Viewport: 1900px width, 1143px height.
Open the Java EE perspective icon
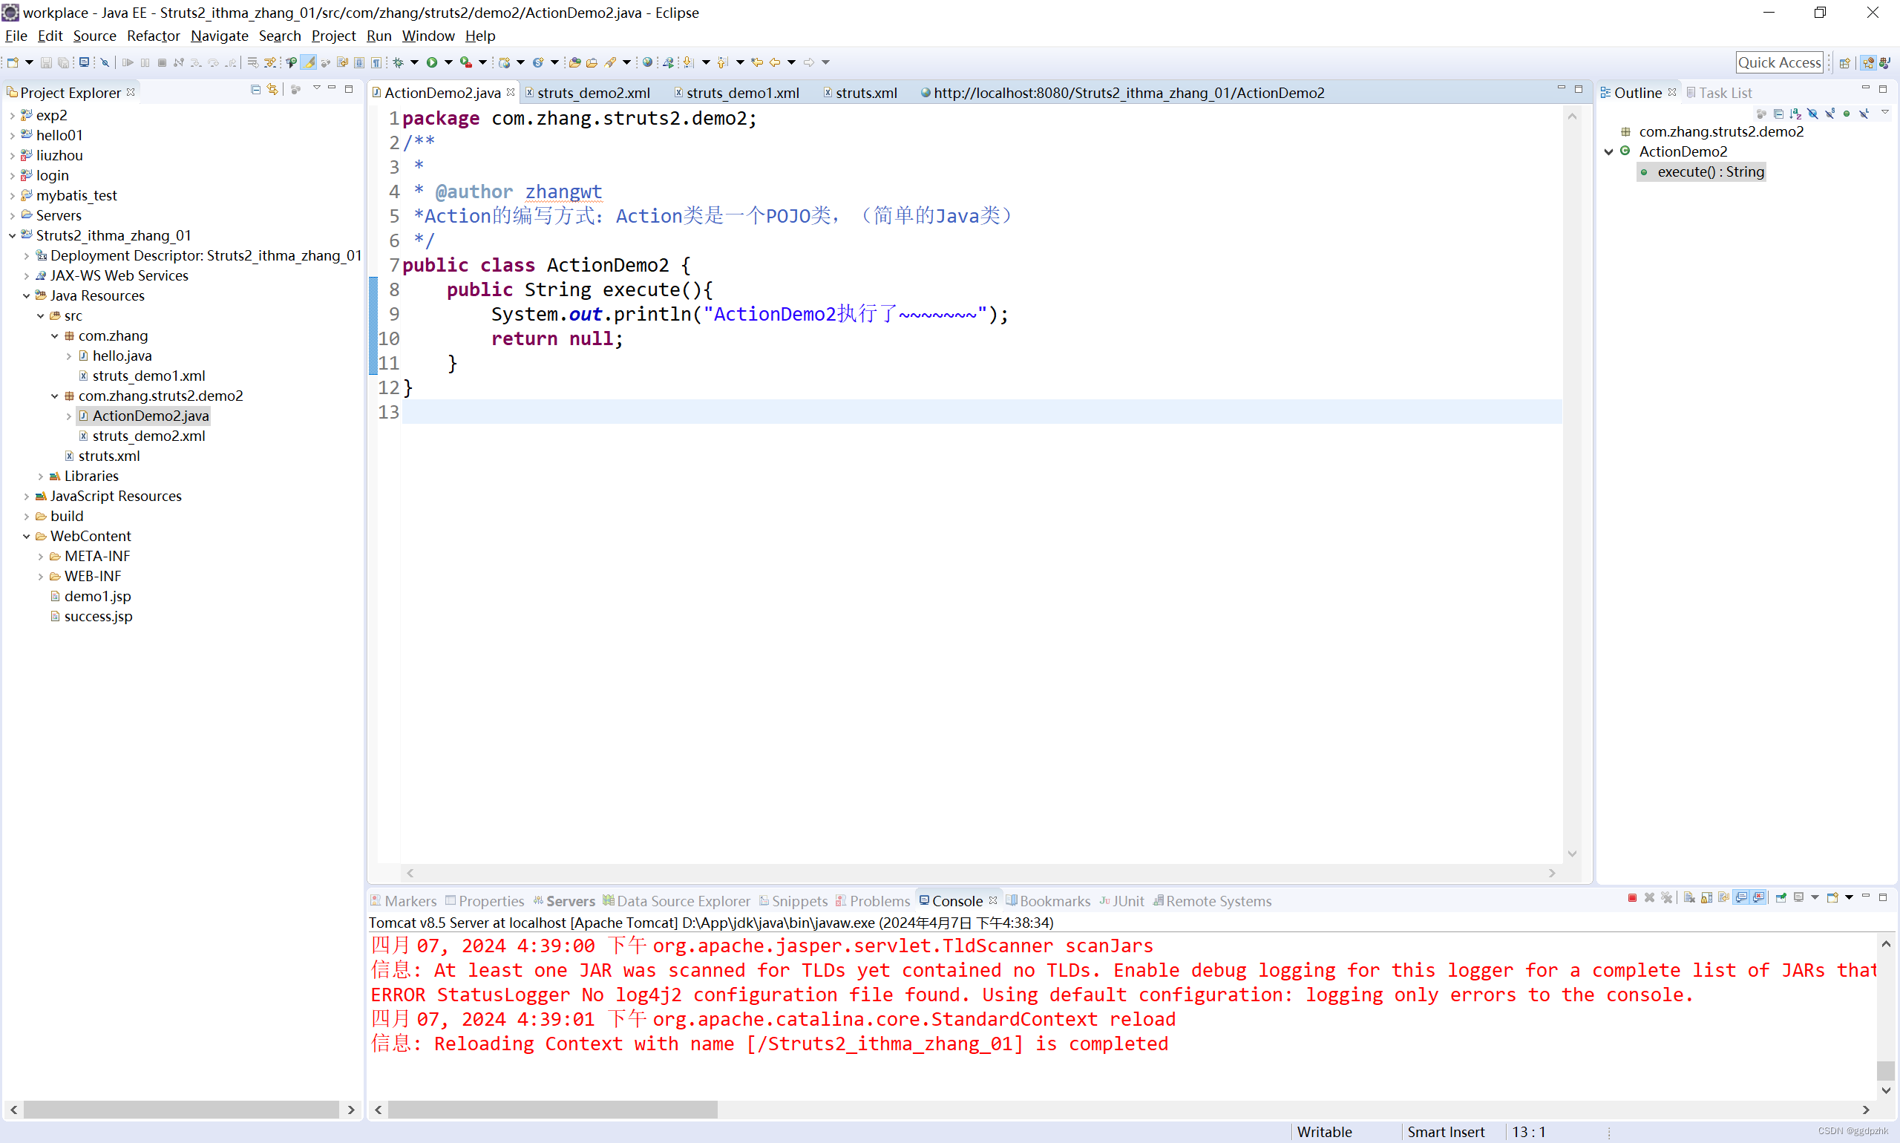pyautogui.click(x=1867, y=62)
